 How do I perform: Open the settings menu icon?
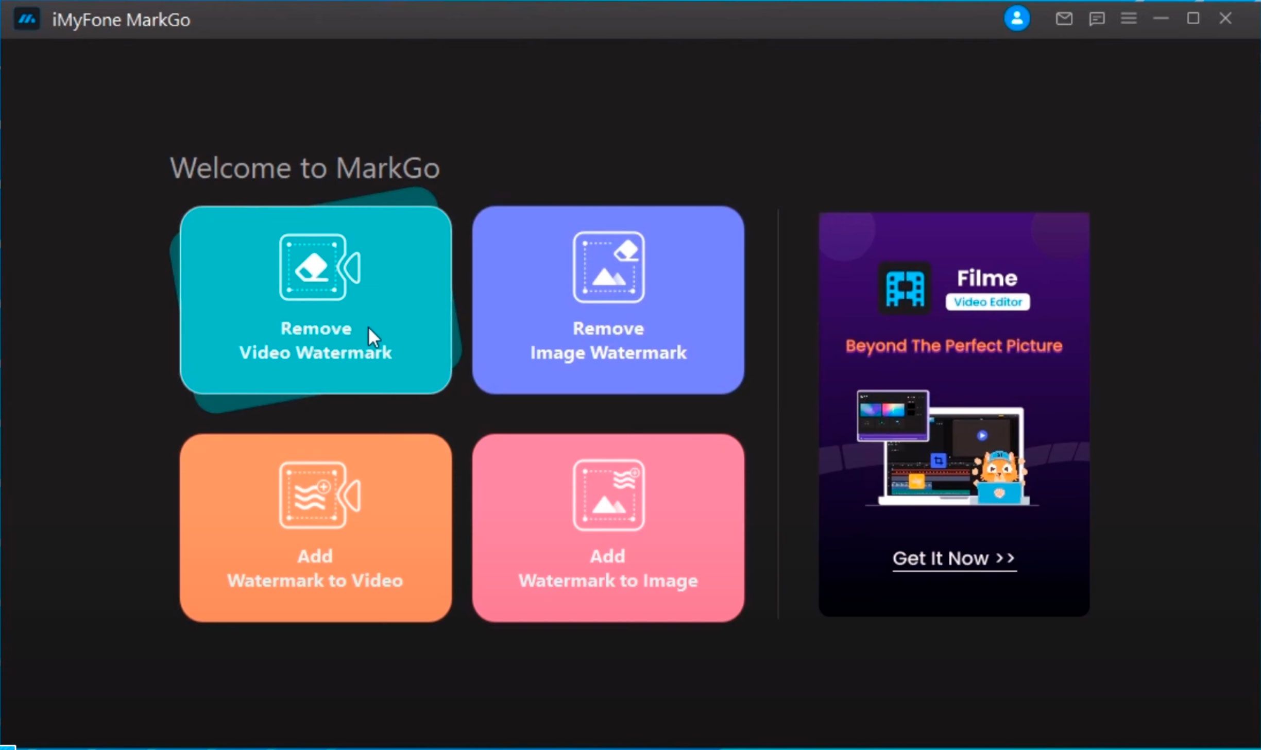click(1128, 19)
